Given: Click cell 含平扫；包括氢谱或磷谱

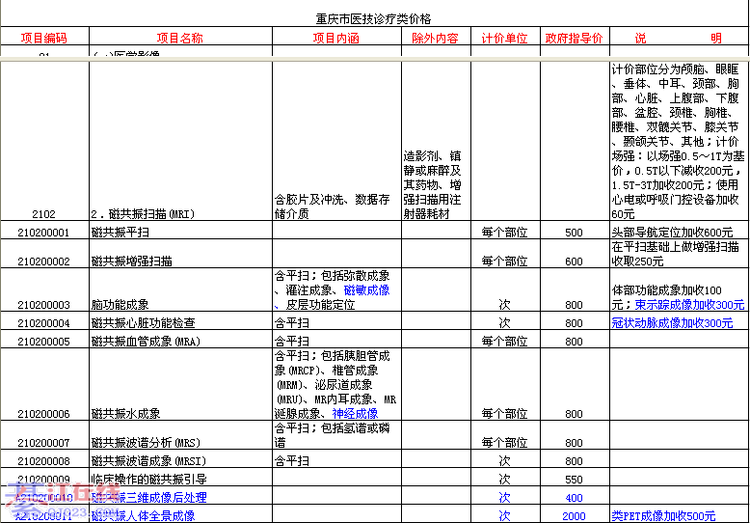Looking at the screenshot, I should click(x=335, y=435).
